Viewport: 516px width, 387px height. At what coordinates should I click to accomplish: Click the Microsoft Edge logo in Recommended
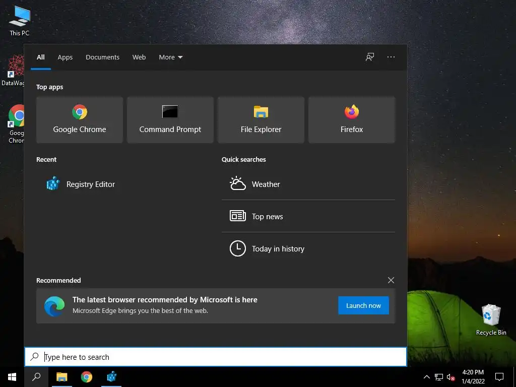pyautogui.click(x=54, y=306)
